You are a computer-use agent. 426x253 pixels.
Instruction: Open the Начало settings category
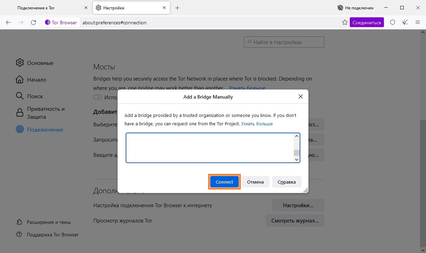31,80
